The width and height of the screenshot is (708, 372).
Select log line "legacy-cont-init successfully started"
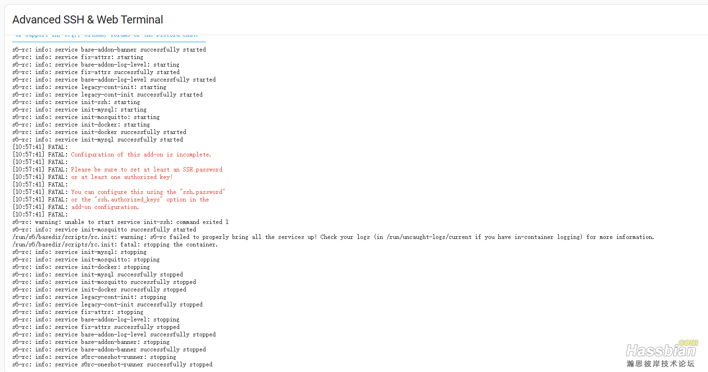108,95
